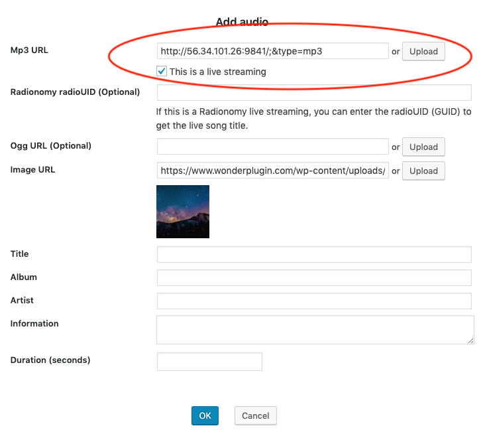
Task: Click the "This is a live streaming" label
Action: [x=217, y=72]
